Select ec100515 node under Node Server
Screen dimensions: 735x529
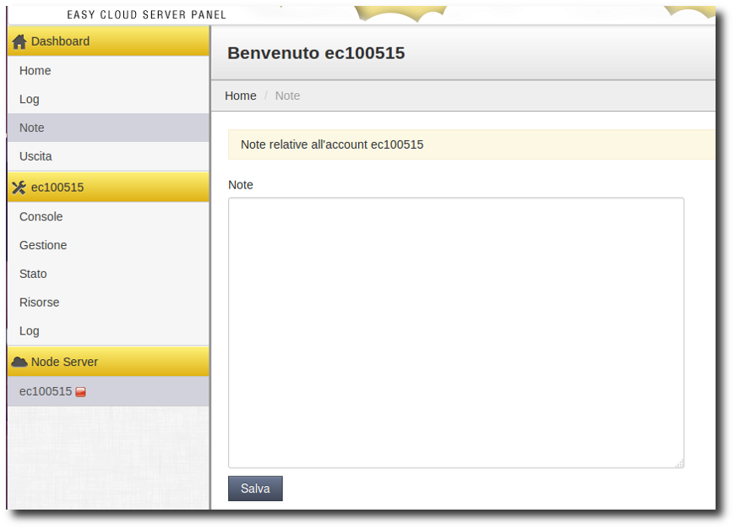click(108, 391)
